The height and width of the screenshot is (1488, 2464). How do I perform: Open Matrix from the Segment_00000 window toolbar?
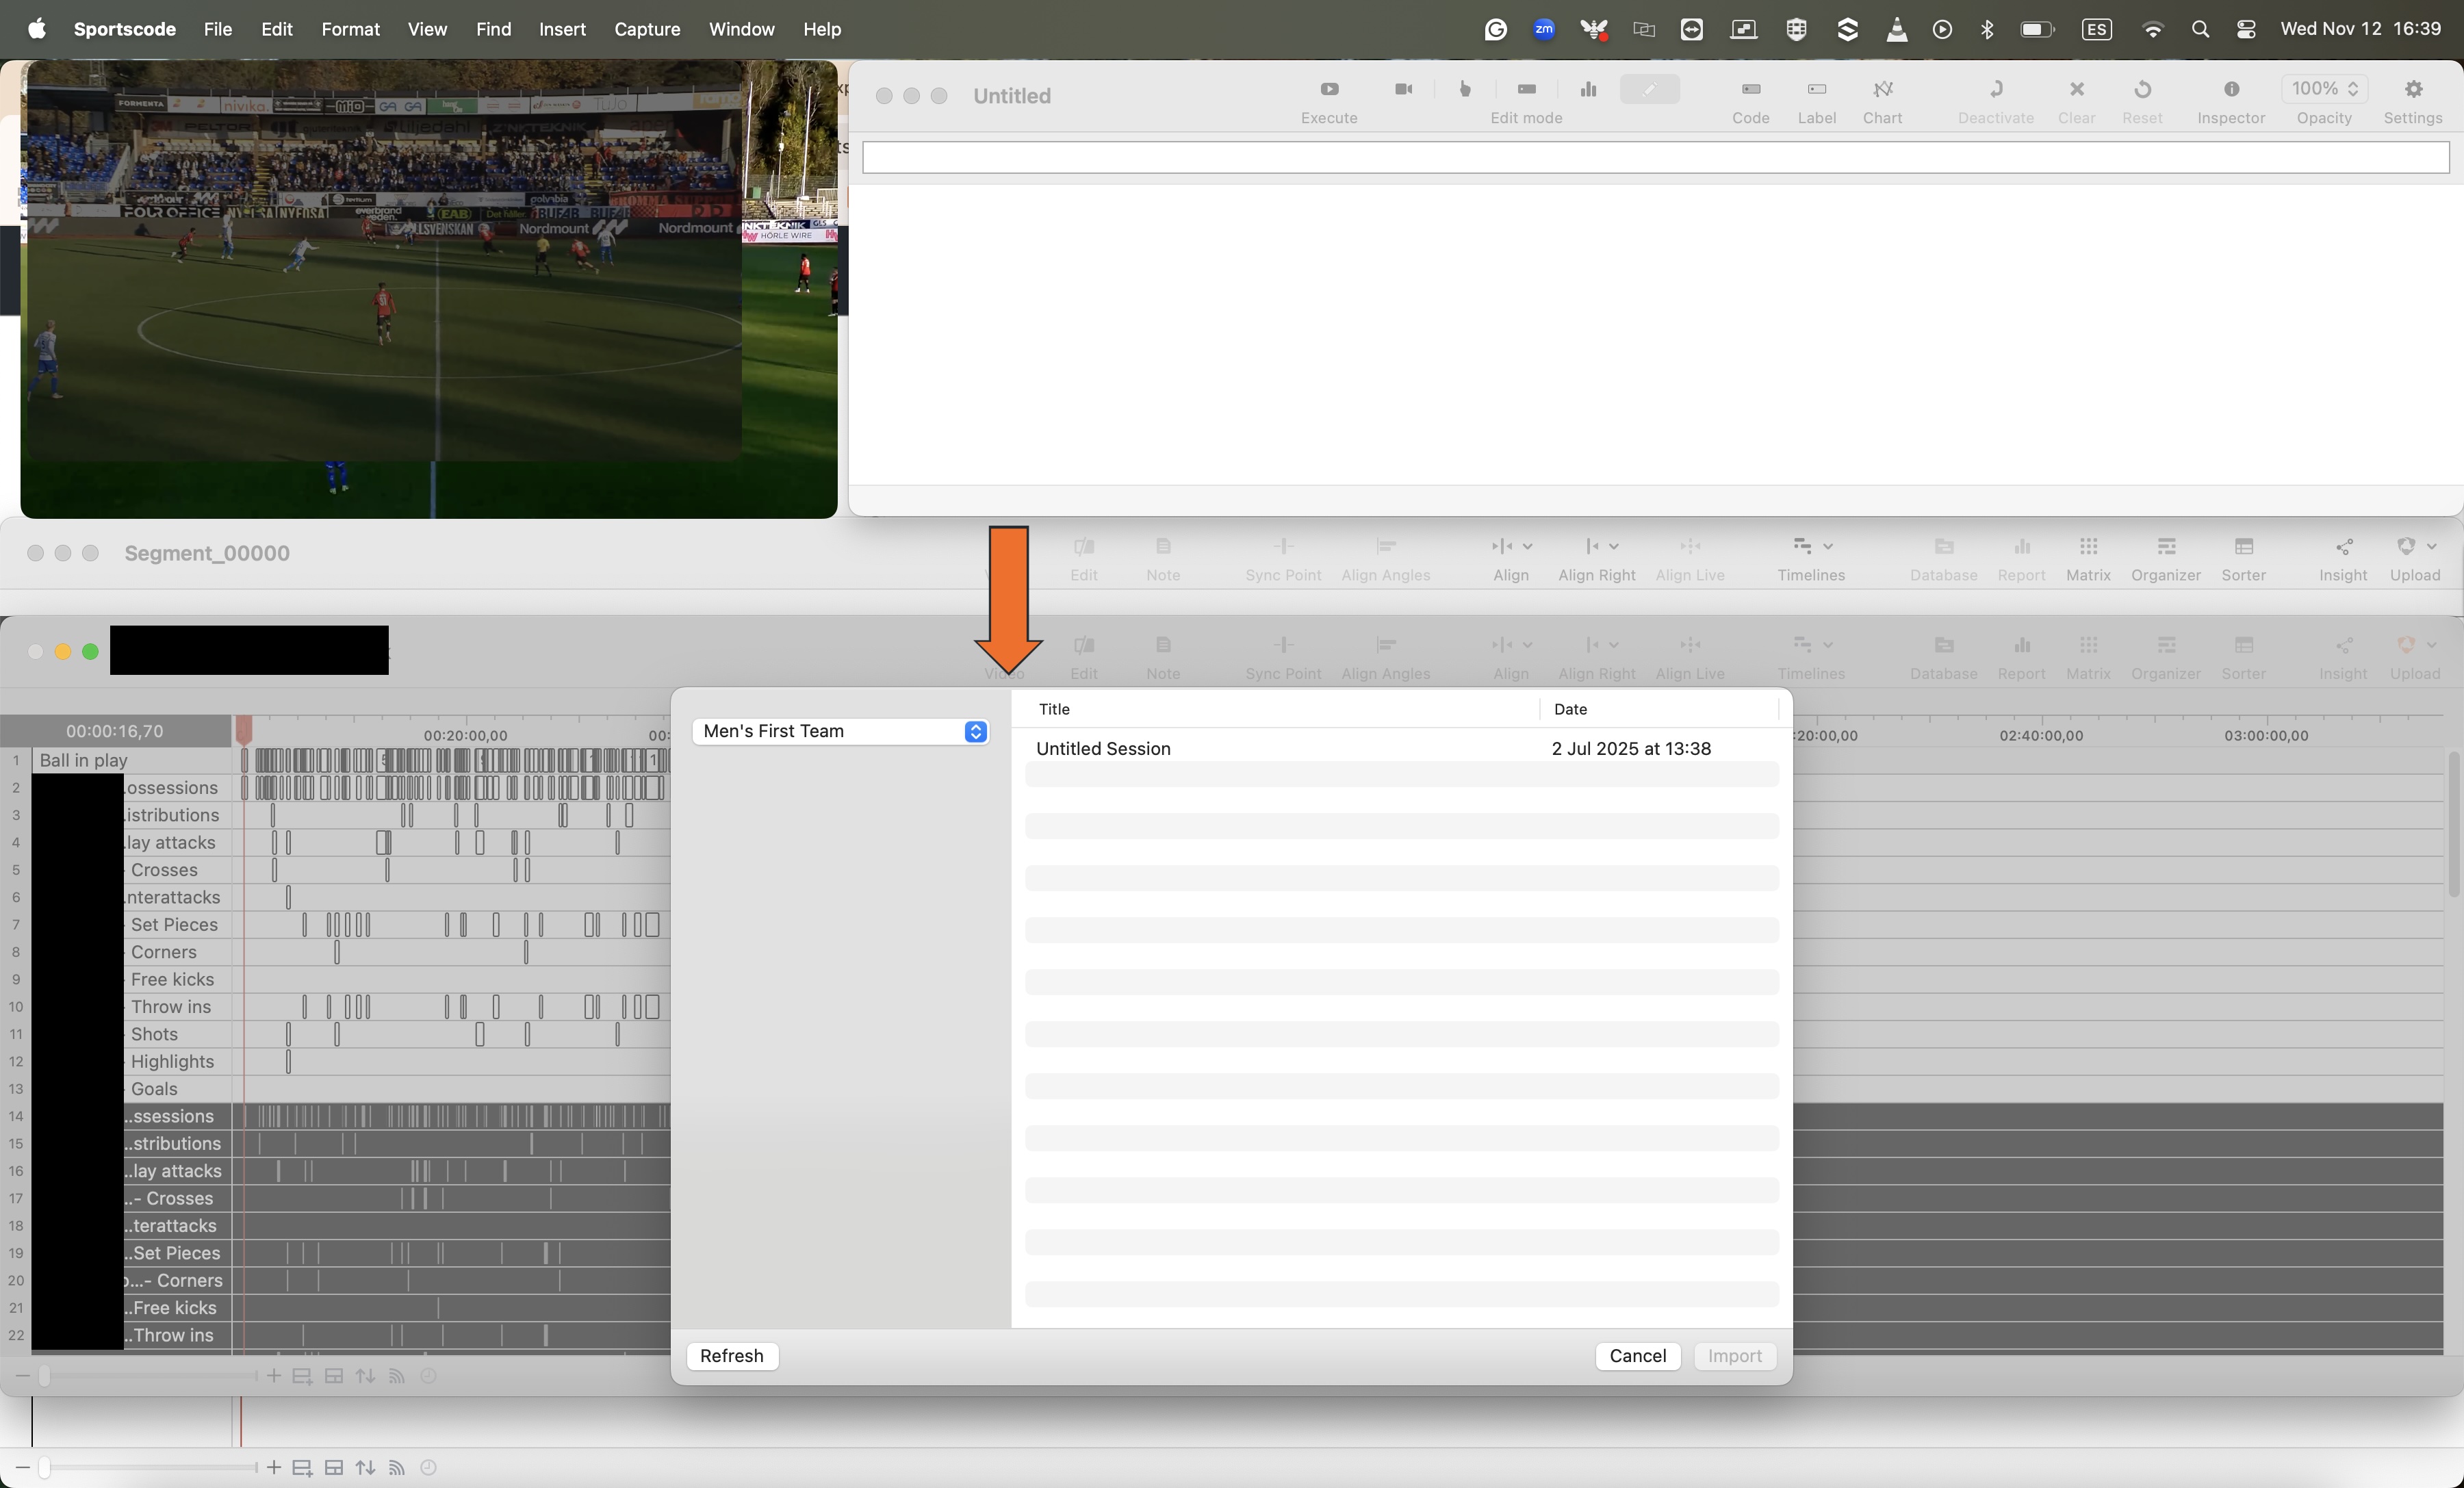[2088, 558]
